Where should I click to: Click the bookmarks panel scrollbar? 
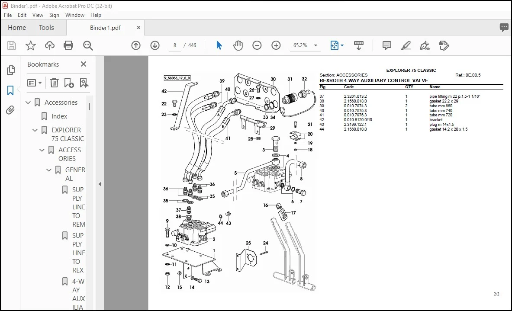click(90, 107)
